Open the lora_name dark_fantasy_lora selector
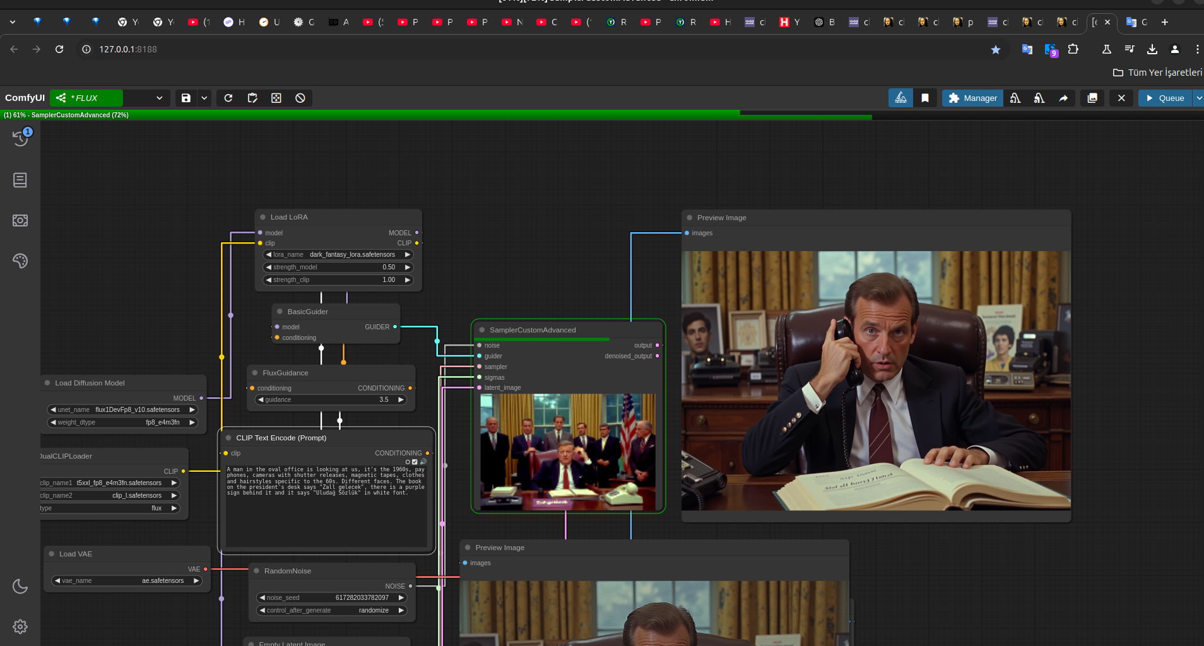 338,255
